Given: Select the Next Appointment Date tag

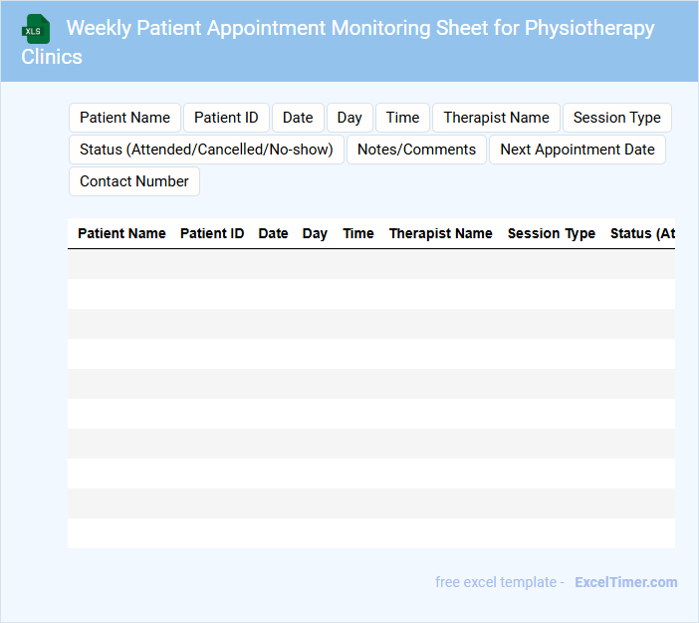Looking at the screenshot, I should click(x=578, y=150).
